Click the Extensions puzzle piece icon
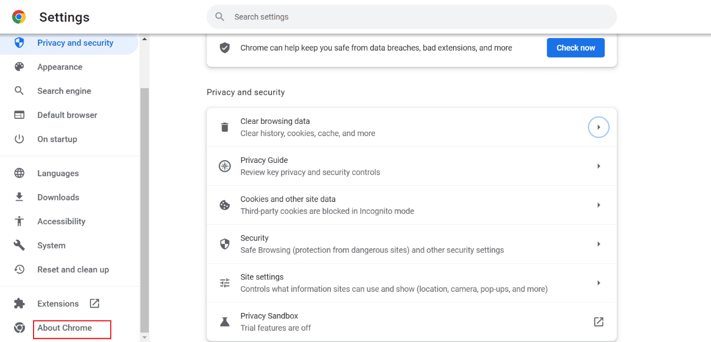The height and width of the screenshot is (342, 711). coord(19,304)
